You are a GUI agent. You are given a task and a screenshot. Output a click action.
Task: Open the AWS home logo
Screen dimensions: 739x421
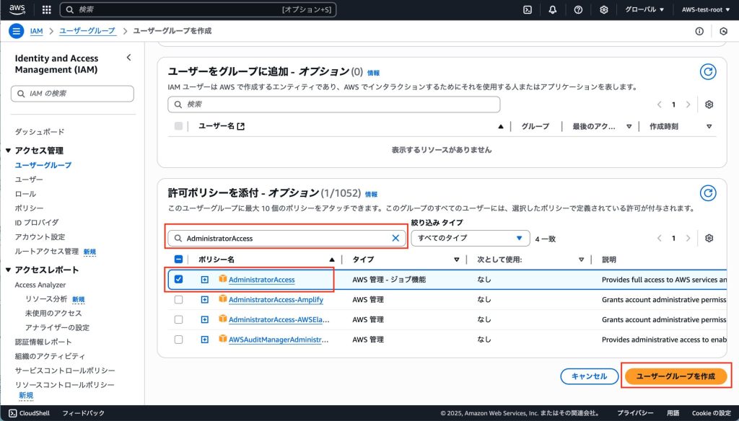[x=17, y=9]
